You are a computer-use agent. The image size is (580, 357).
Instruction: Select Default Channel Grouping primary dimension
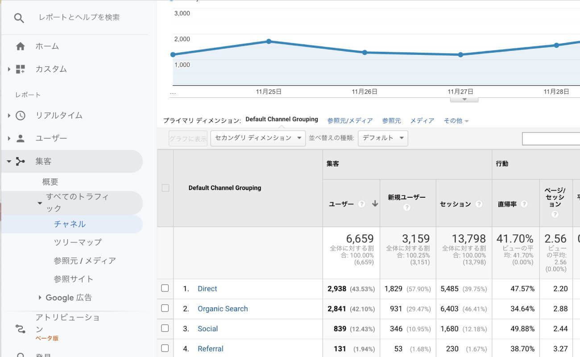282,120
